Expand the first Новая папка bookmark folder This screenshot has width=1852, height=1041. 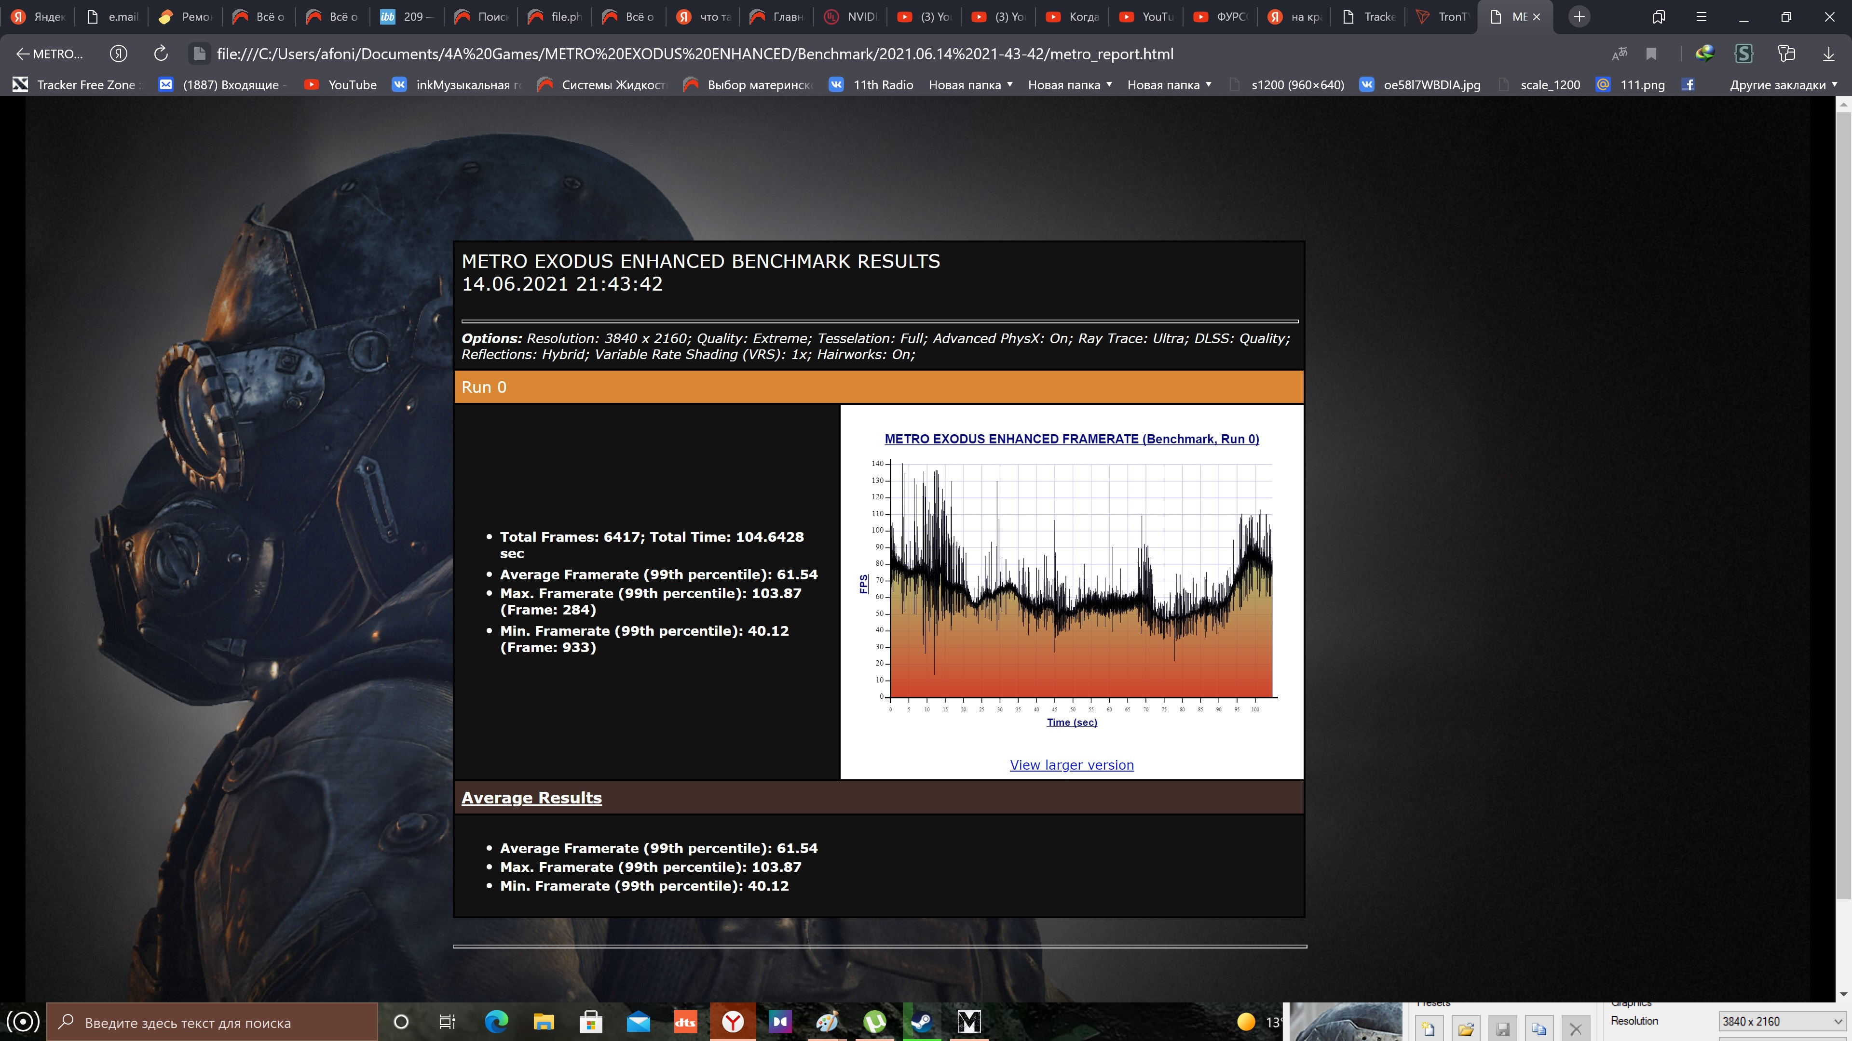coord(970,85)
